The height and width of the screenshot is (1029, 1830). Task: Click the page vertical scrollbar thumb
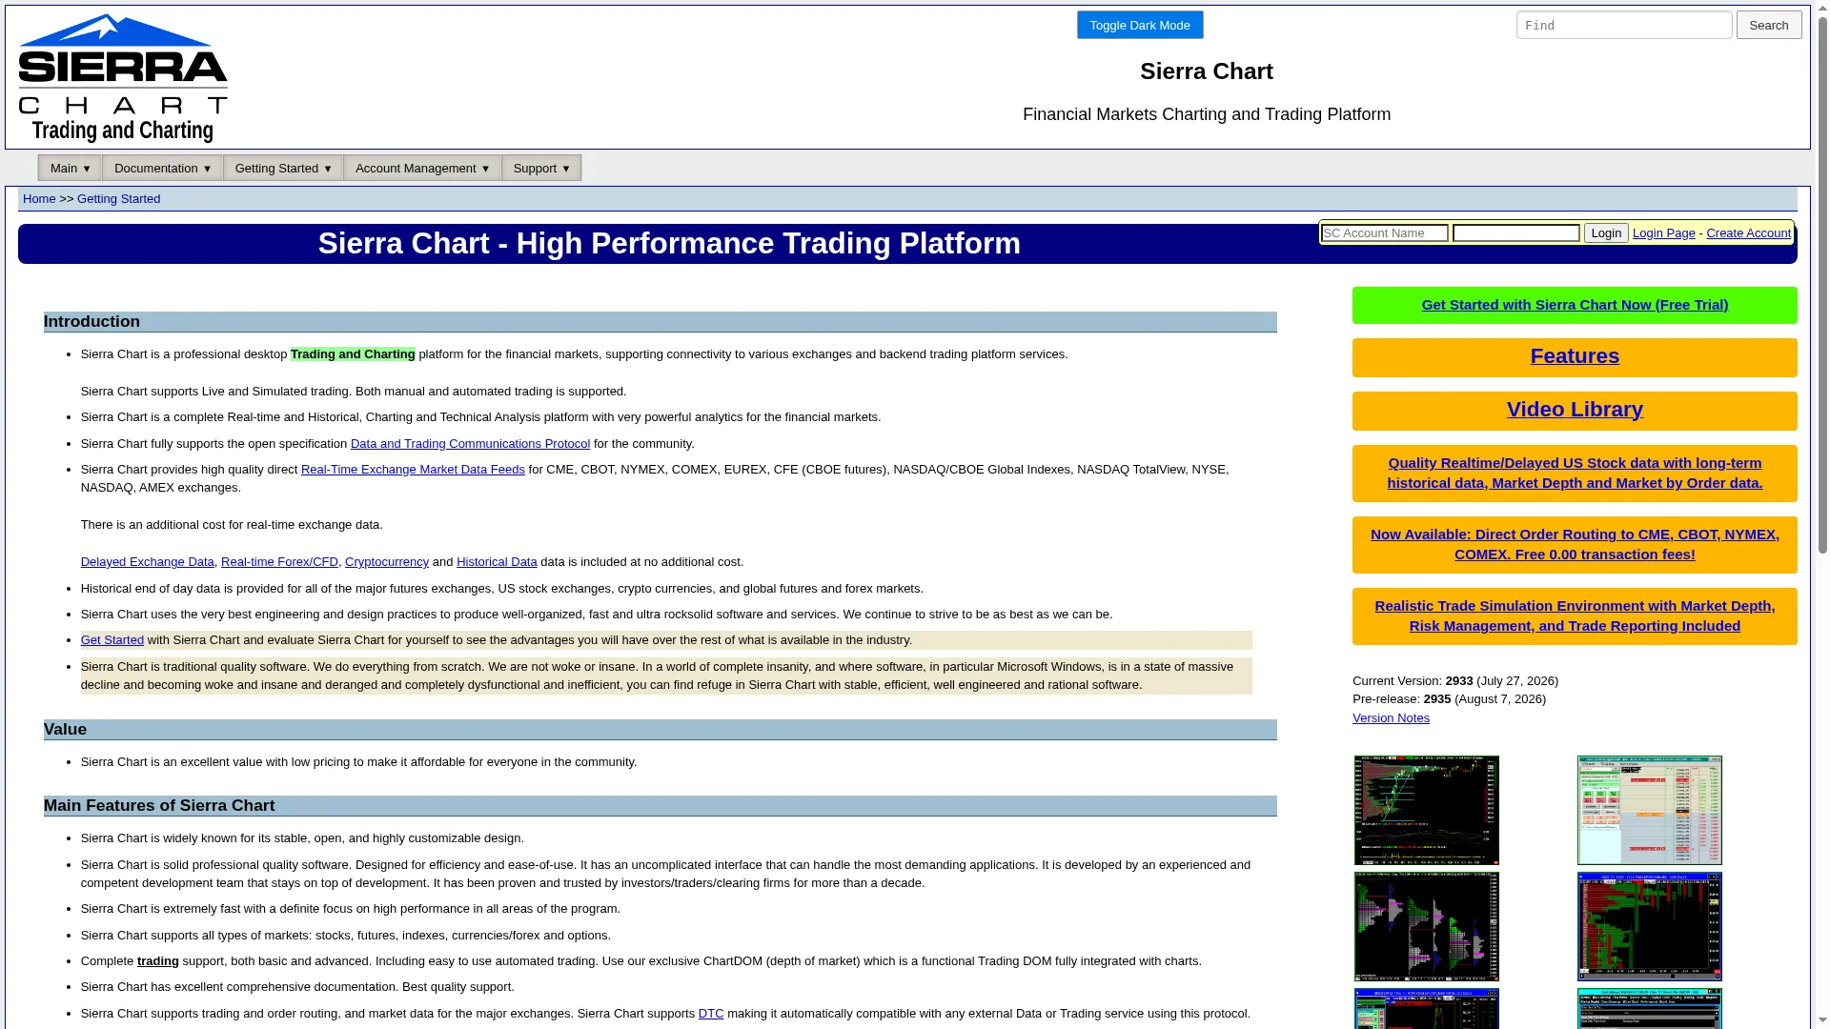point(1822,283)
